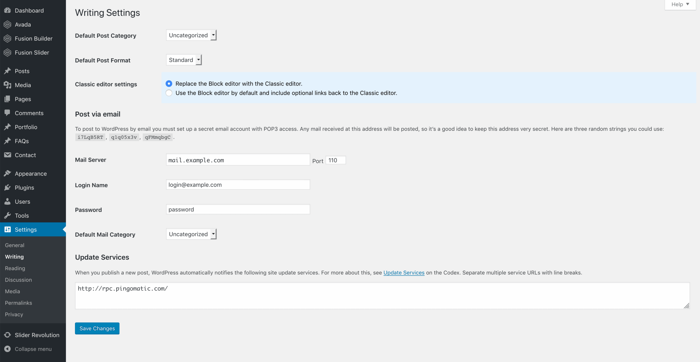Follow the Update Services link
The height and width of the screenshot is (362, 700).
pyautogui.click(x=404, y=273)
